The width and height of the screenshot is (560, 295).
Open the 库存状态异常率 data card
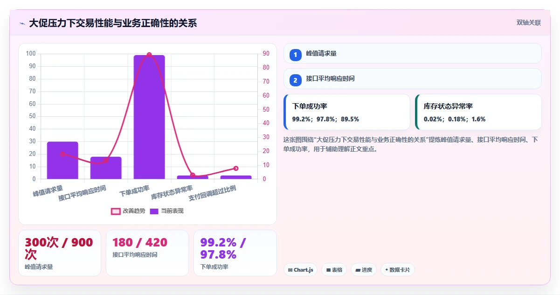point(478,112)
